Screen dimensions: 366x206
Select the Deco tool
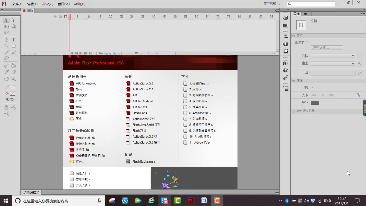pos(6,58)
